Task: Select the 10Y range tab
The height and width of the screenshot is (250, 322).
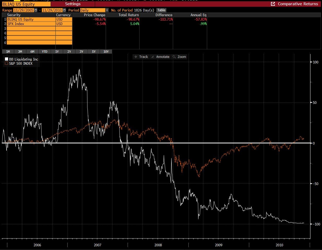Action: [106, 51]
